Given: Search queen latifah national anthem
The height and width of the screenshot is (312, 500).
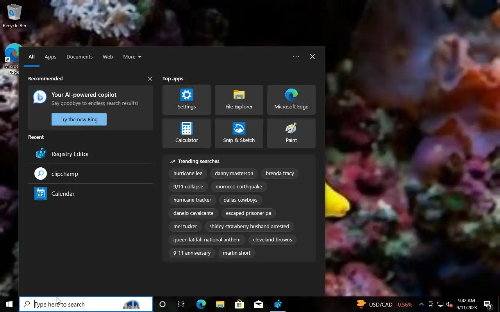Looking at the screenshot, I should (x=207, y=239).
